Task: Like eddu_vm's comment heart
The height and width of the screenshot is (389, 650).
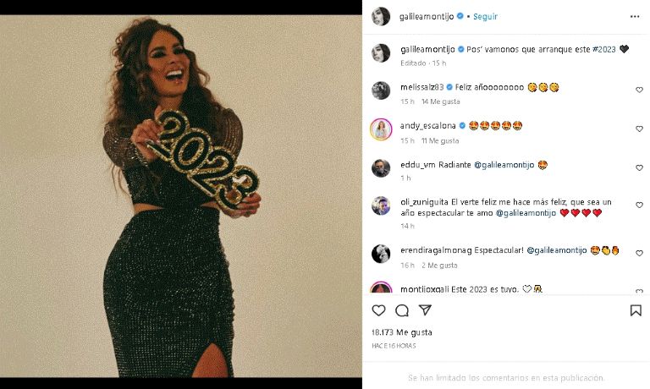Action: coord(639,167)
